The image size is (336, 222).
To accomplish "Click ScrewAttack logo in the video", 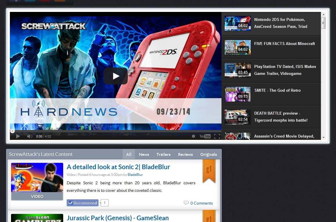I will pos(54,26).
